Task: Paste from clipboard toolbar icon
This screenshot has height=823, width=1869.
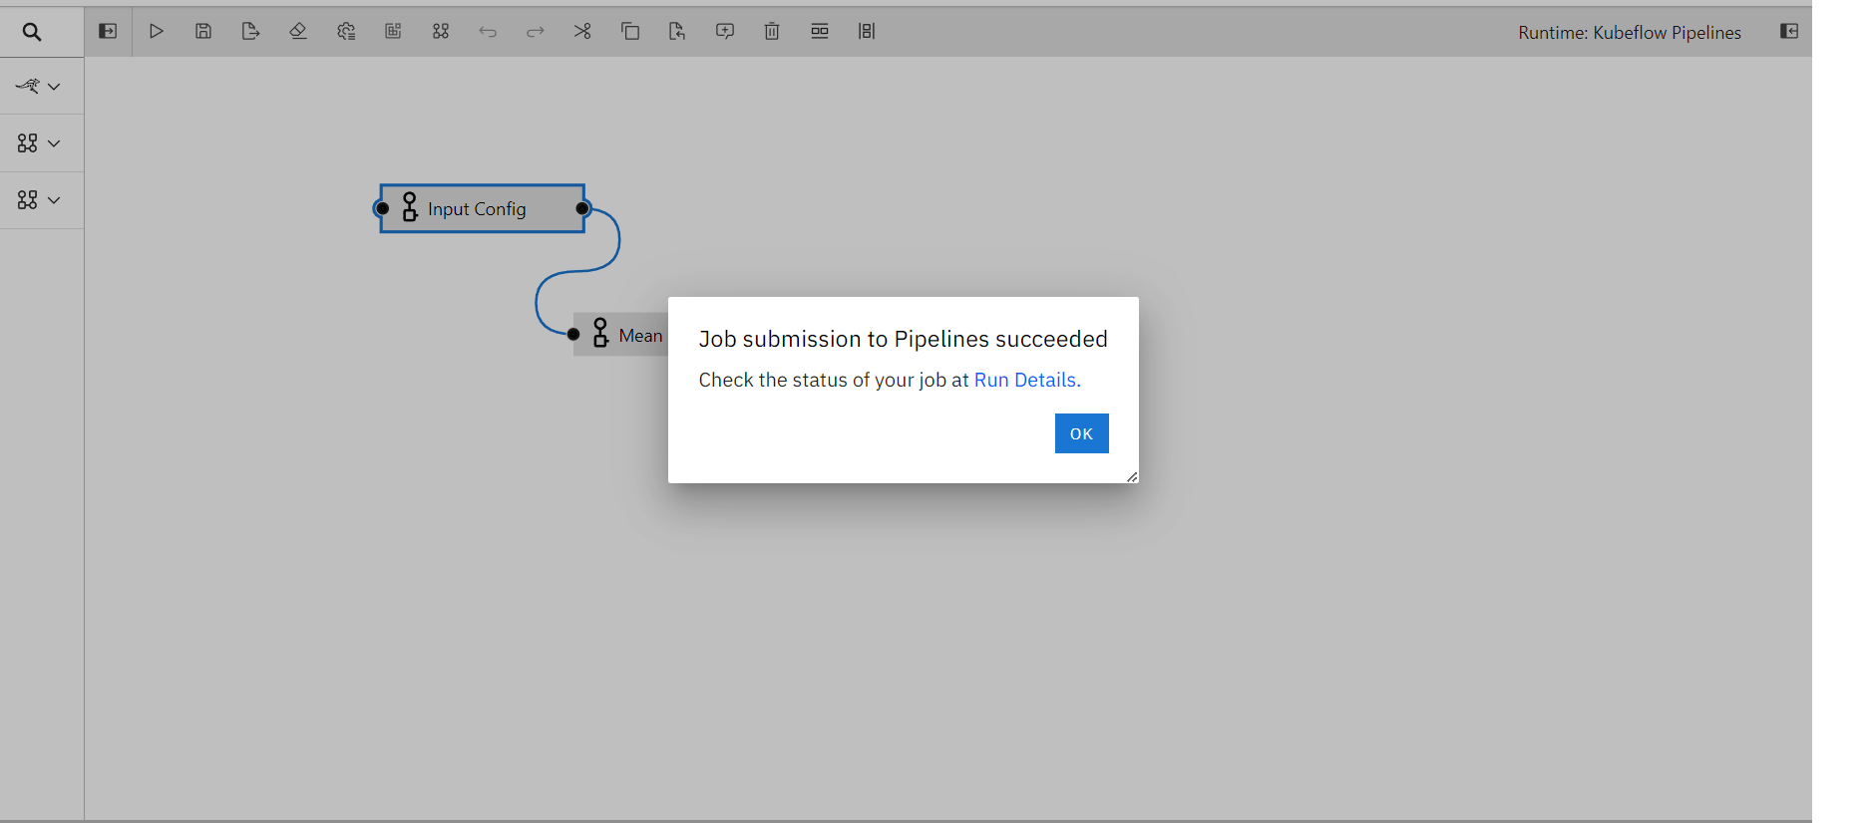Action: (677, 31)
